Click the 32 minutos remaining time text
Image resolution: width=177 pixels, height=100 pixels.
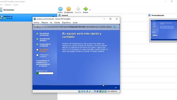[x=43, y=66]
